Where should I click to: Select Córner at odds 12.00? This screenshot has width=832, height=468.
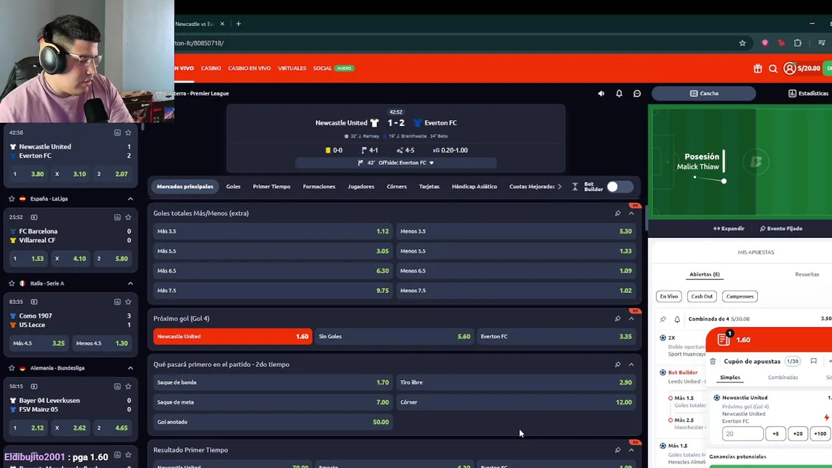coord(516,402)
